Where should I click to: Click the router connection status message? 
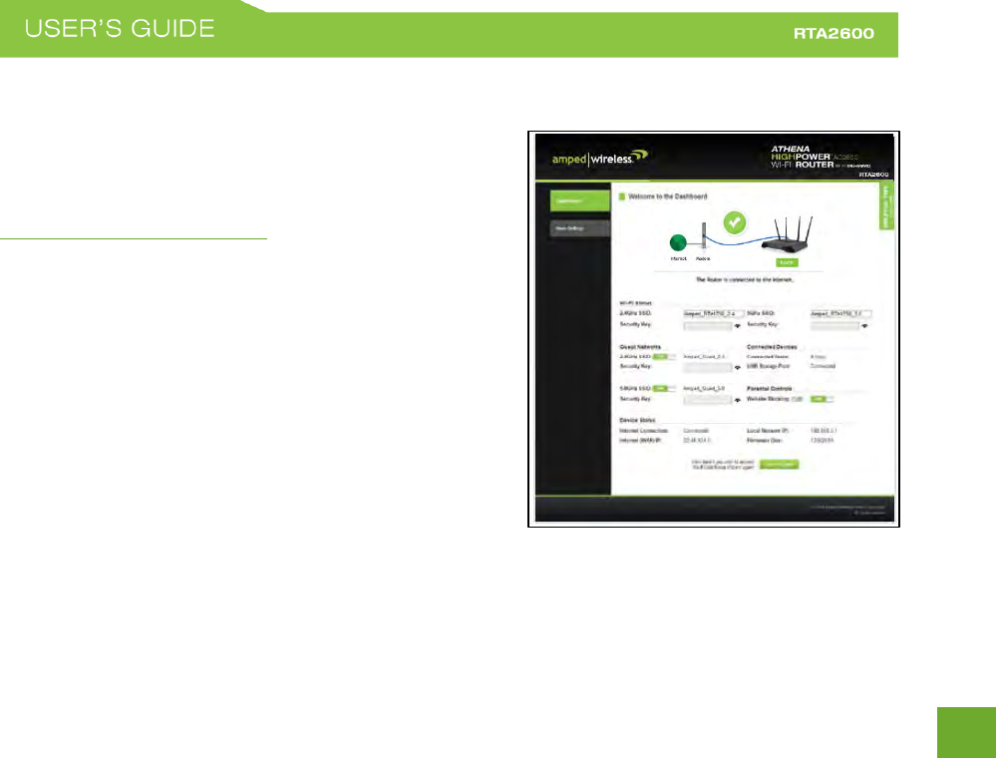(x=745, y=279)
